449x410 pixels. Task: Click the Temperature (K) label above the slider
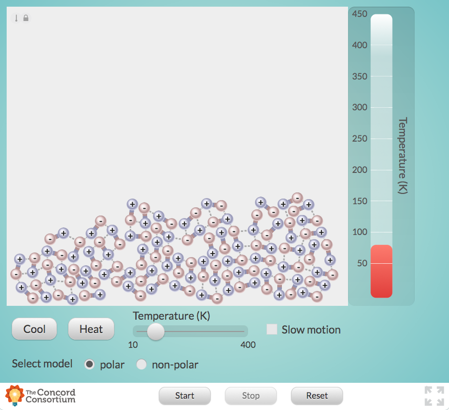171,316
